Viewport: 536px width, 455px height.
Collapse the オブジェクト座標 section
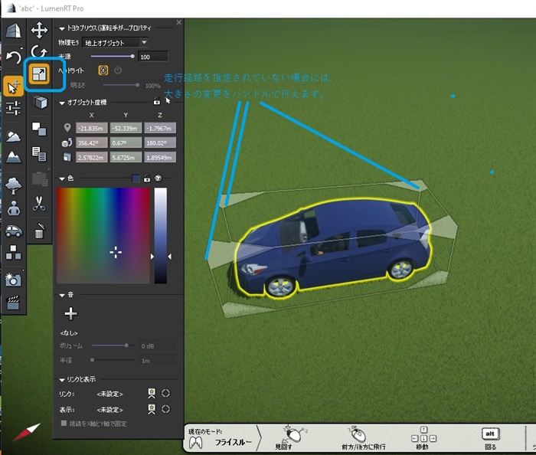pyautogui.click(x=62, y=103)
